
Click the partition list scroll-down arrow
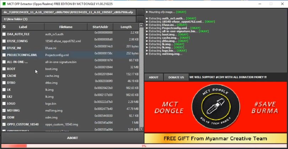[141, 129]
